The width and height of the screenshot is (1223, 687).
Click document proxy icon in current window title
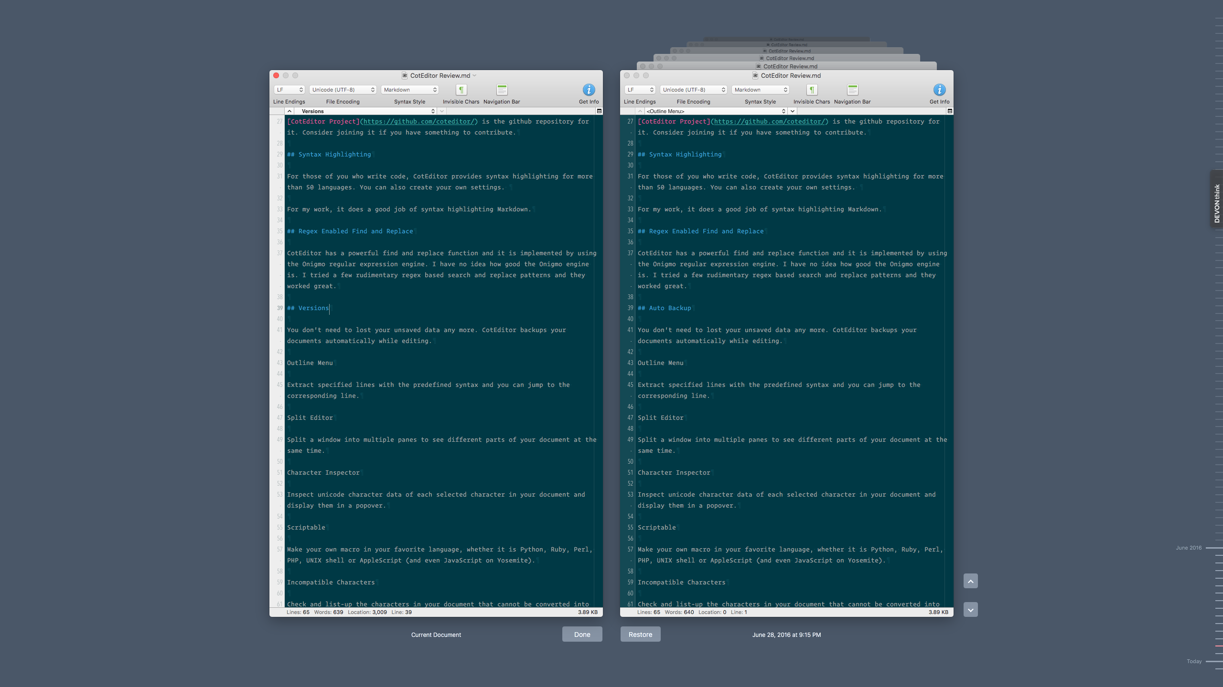pyautogui.click(x=405, y=75)
